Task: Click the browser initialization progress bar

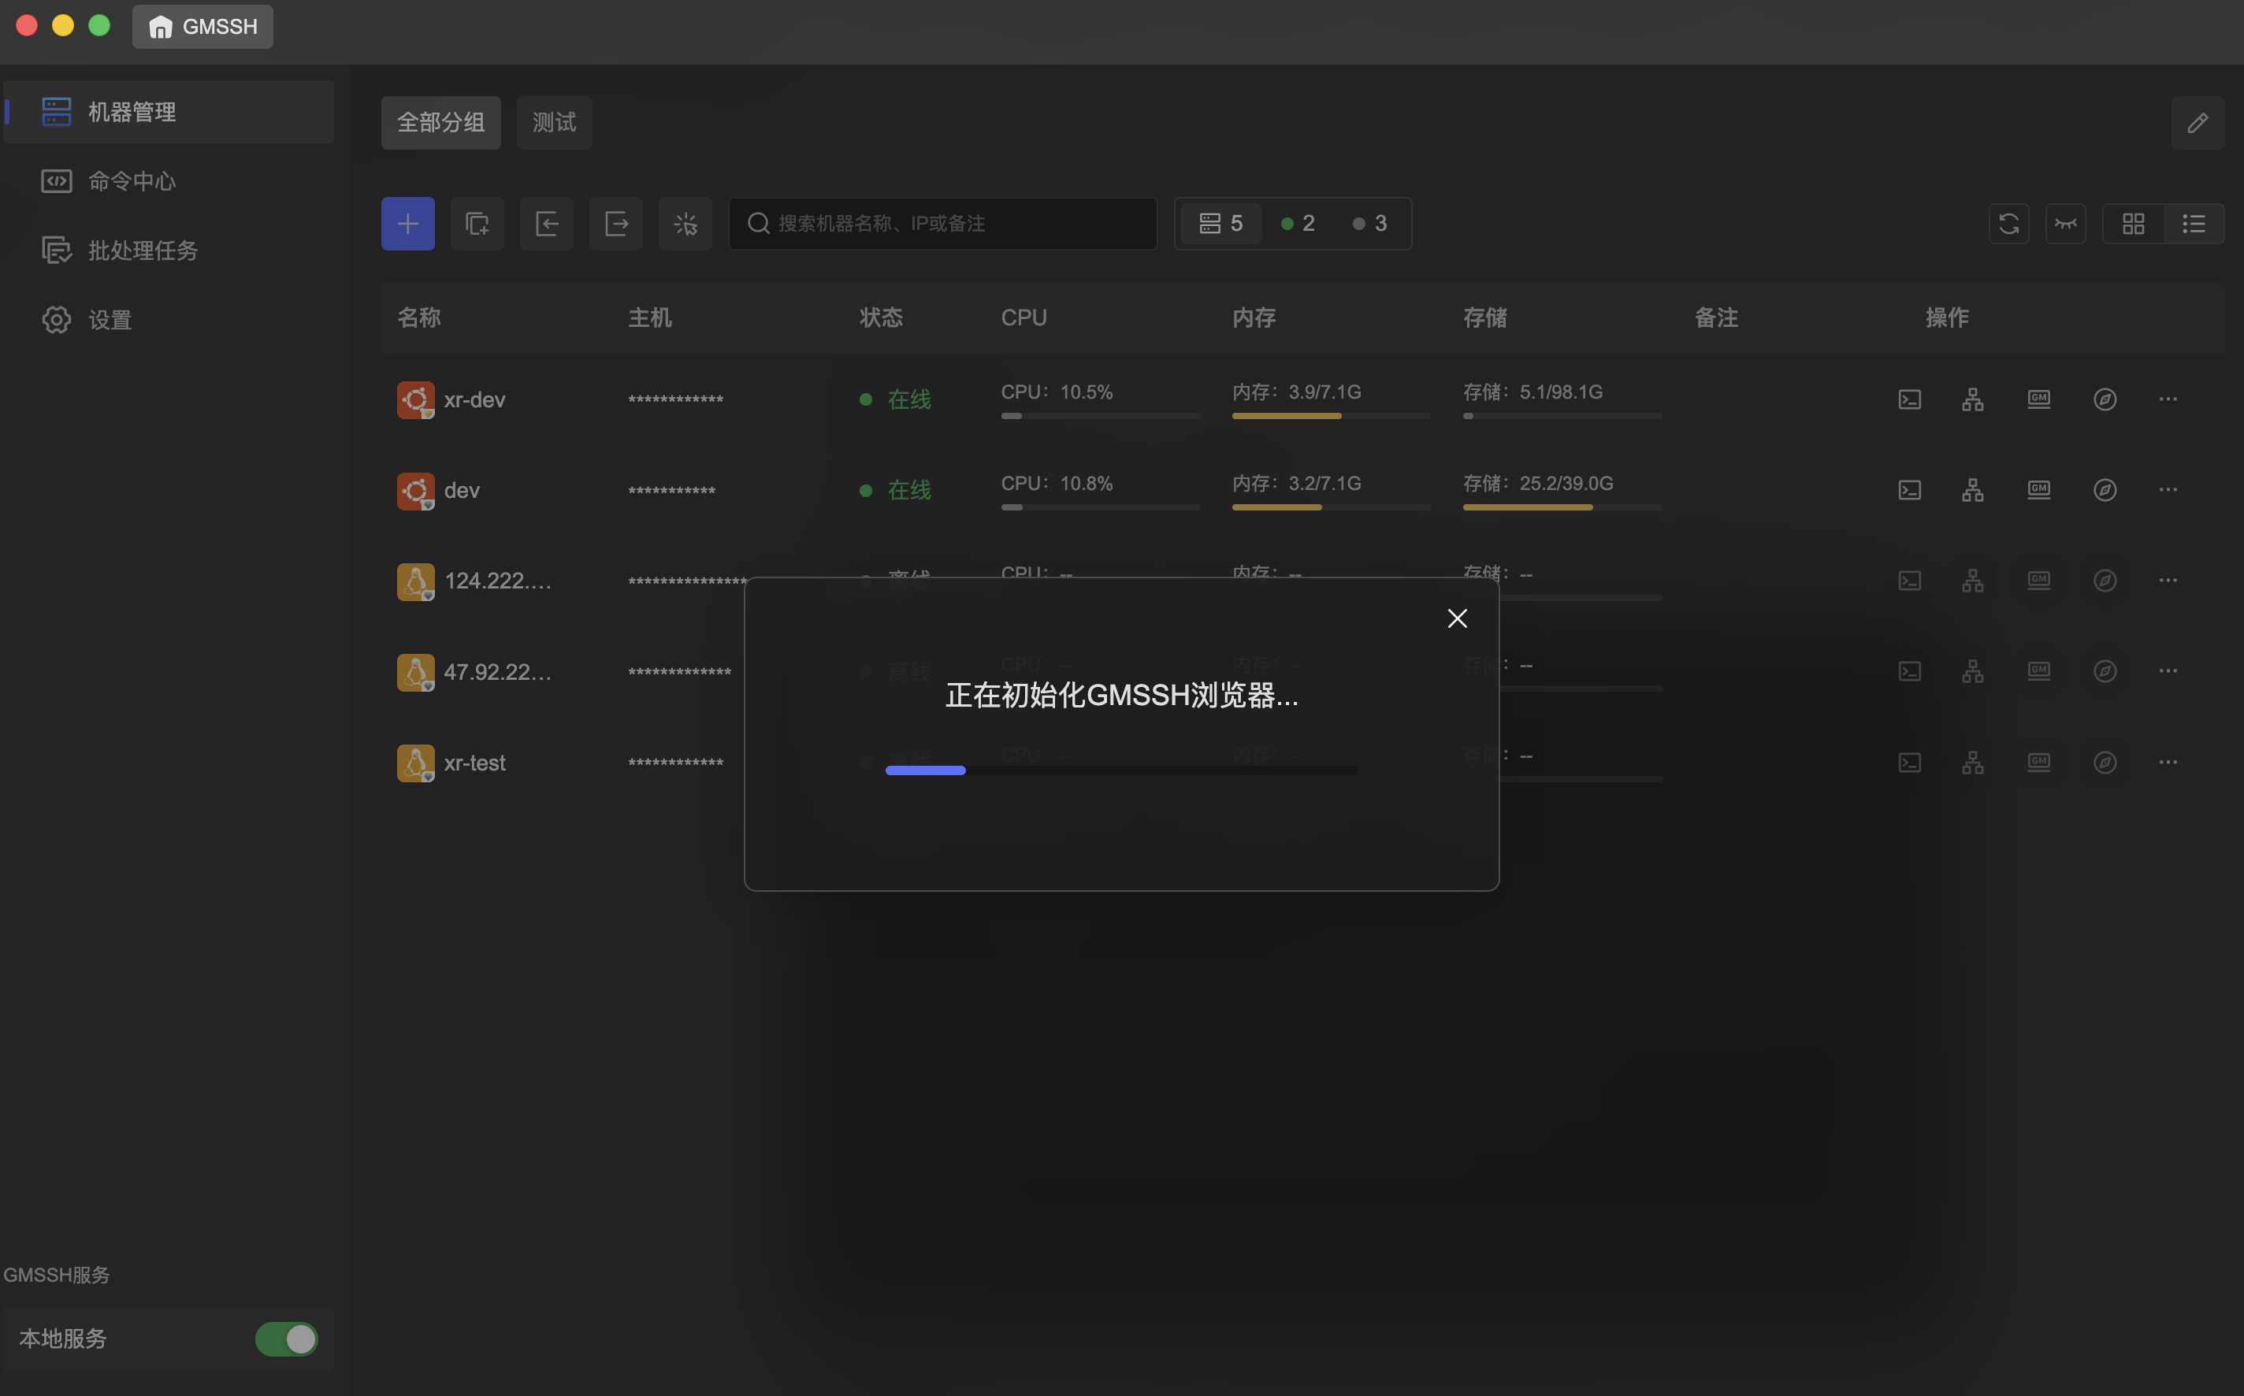Action: click(x=1121, y=770)
